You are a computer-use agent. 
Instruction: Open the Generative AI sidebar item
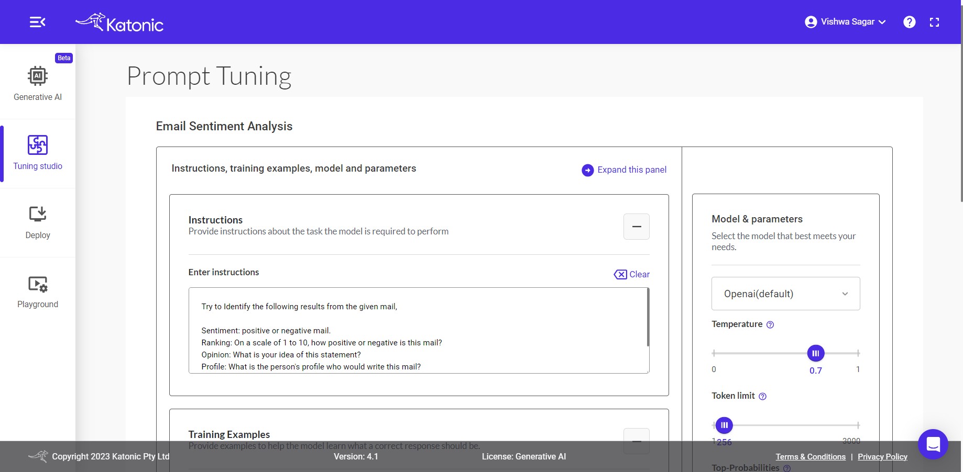pos(38,84)
